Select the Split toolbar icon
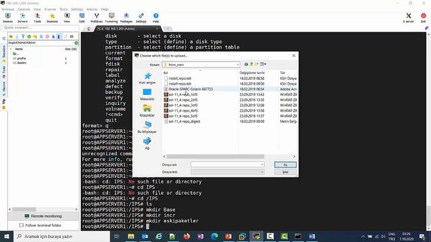 tap(82, 18)
